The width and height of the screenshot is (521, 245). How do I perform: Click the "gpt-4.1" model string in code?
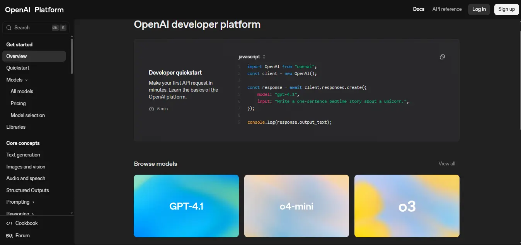[x=286, y=94]
